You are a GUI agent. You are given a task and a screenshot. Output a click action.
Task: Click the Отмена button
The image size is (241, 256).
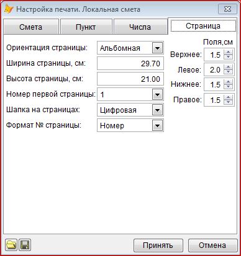212,245
